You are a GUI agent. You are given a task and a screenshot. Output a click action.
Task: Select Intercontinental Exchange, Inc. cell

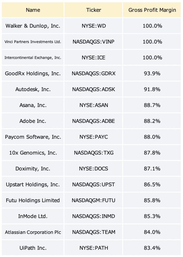[33, 57]
